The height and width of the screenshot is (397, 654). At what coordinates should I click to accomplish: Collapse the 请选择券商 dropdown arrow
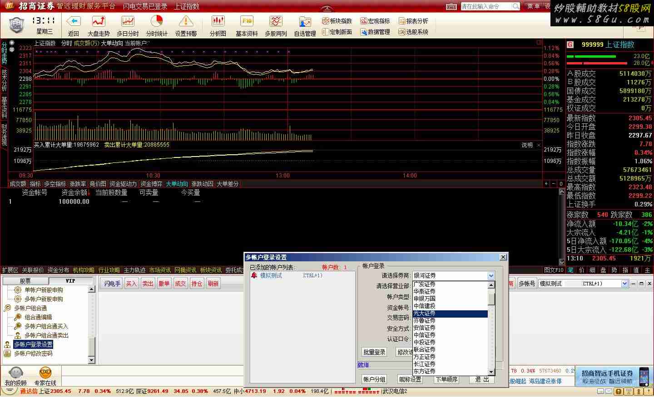tap(491, 276)
